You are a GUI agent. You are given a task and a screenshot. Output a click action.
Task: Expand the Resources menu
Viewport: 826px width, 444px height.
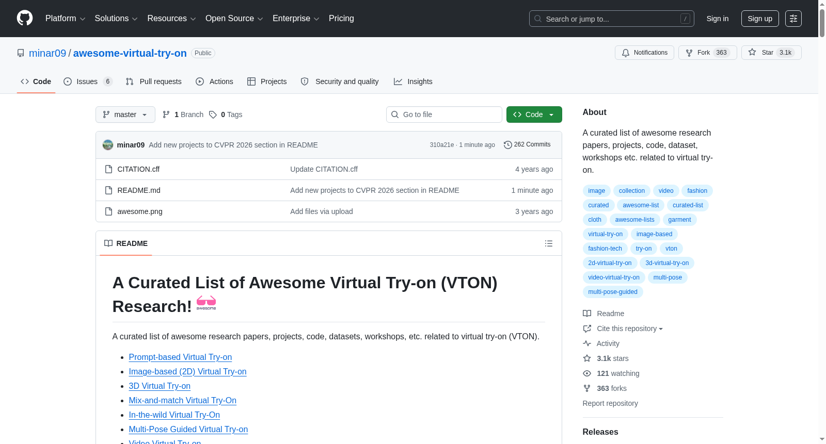(x=171, y=19)
